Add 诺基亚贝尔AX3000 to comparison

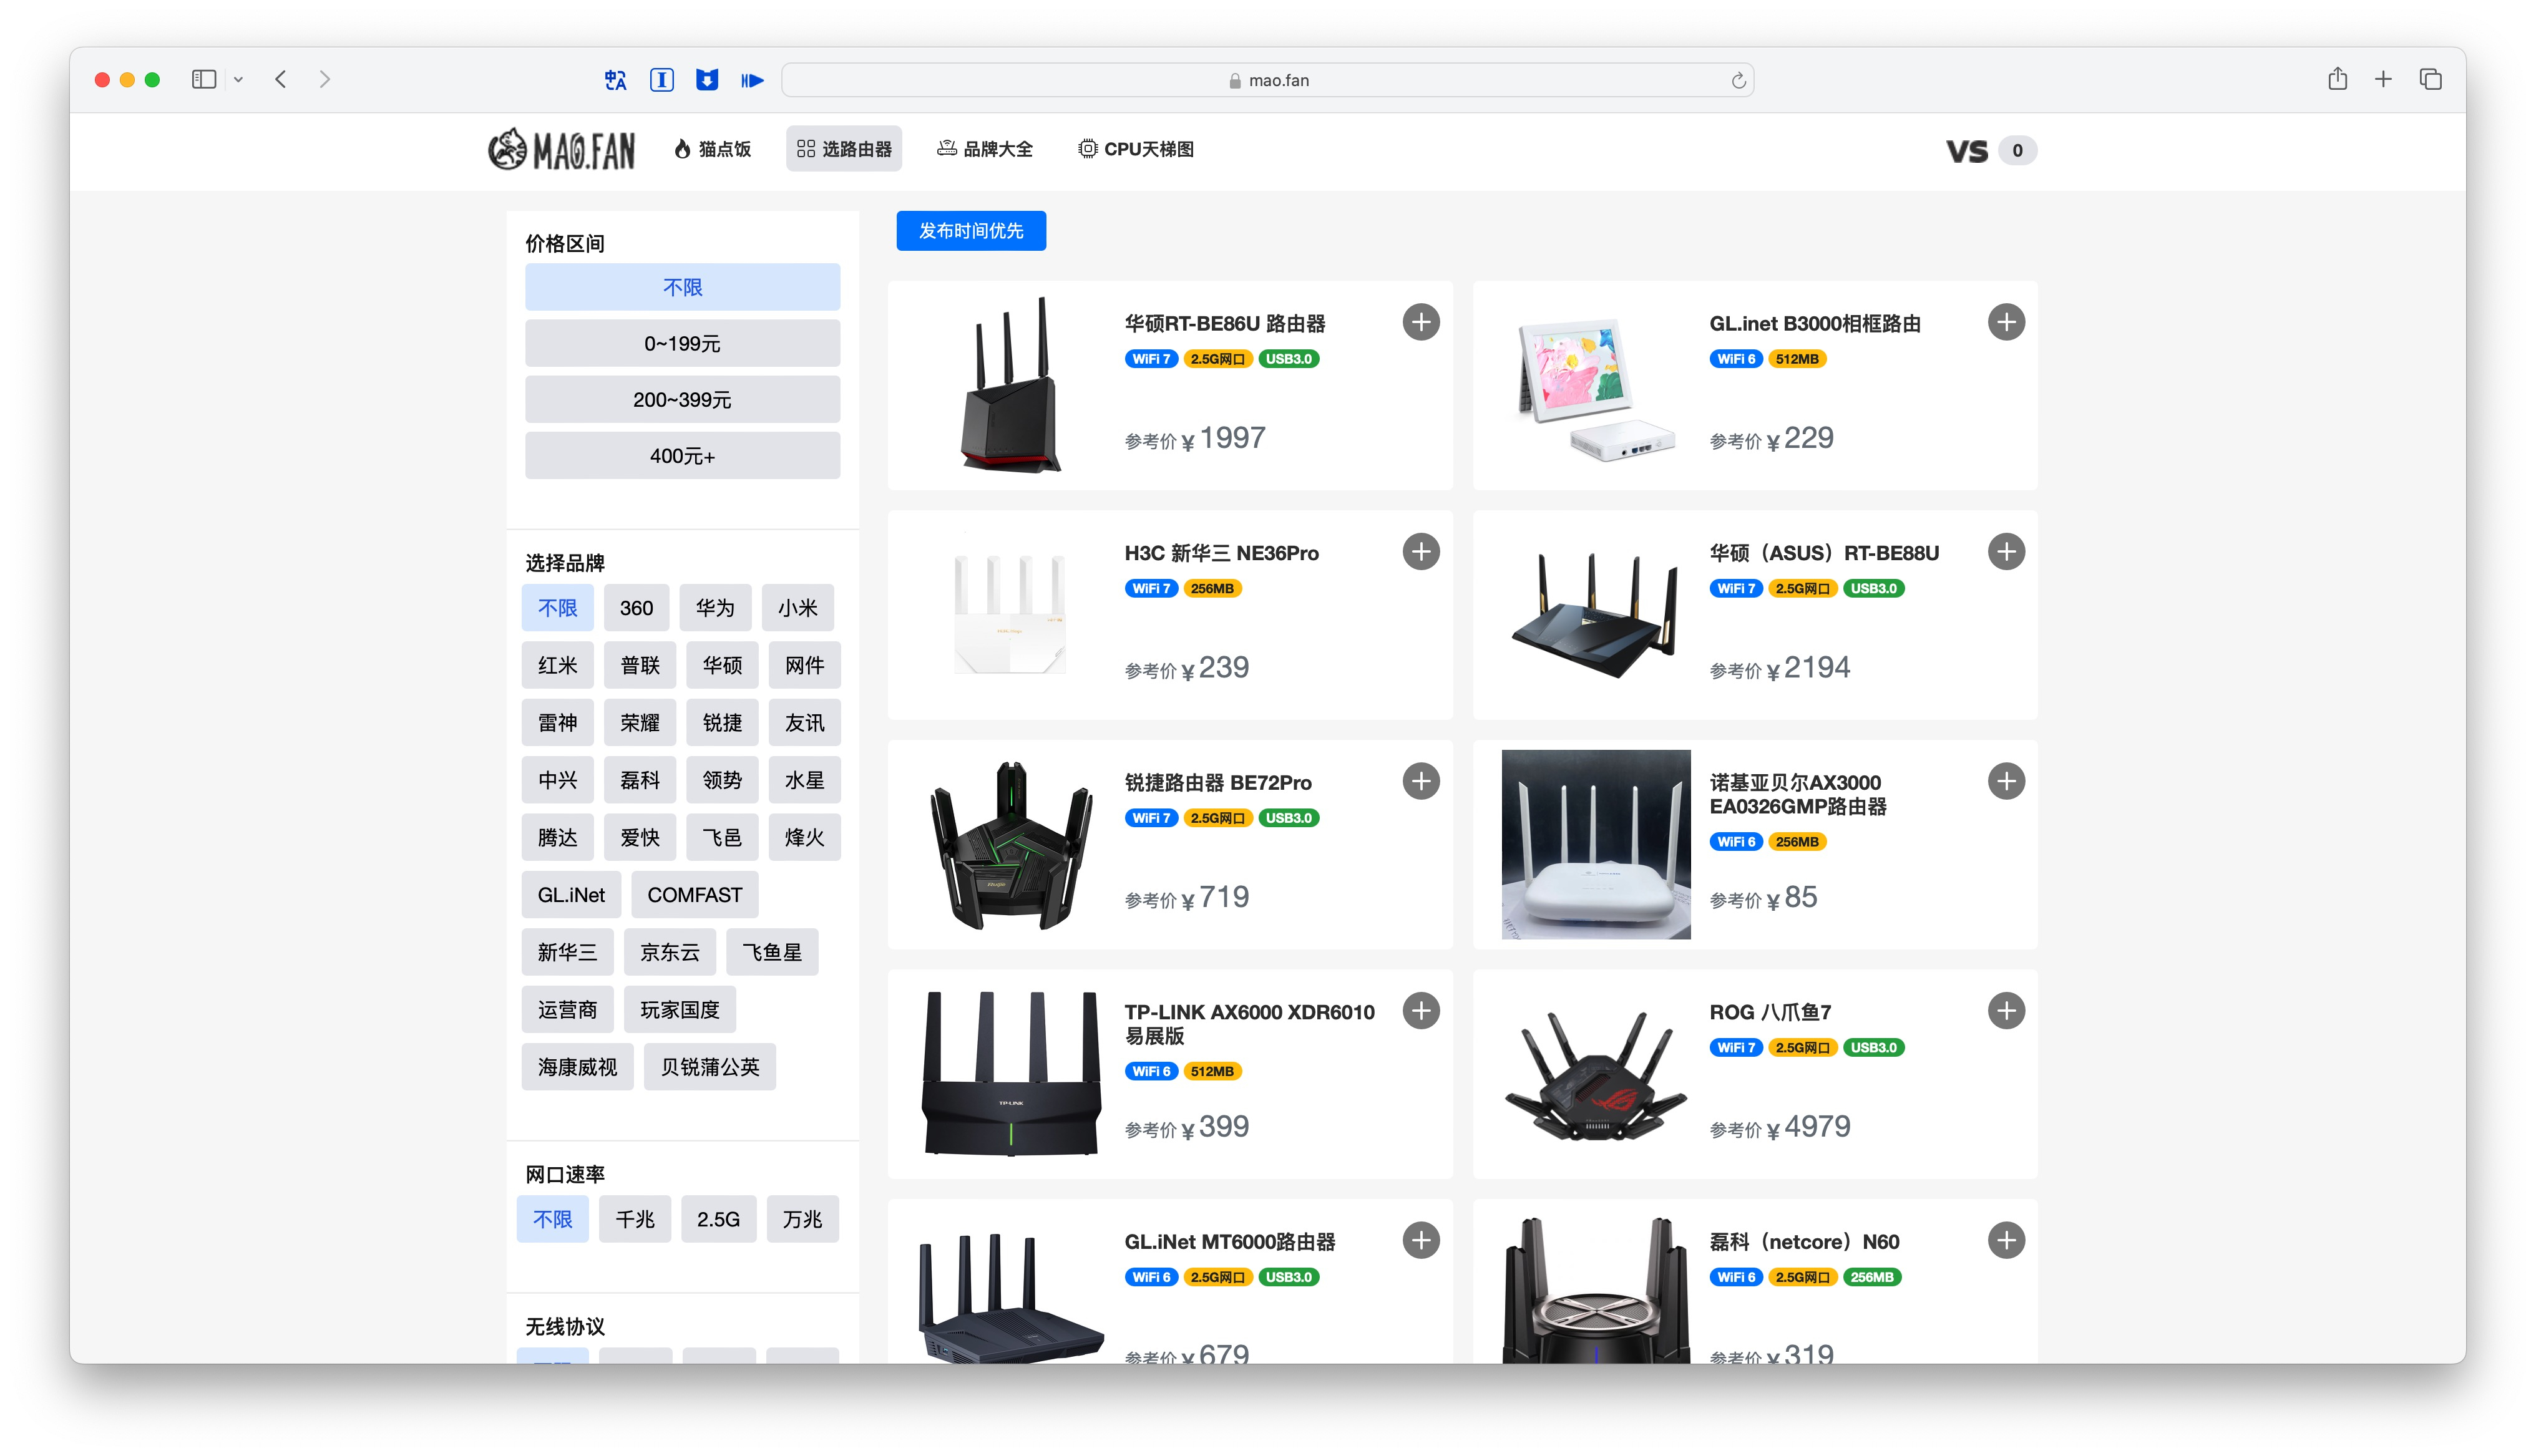[x=2005, y=781]
